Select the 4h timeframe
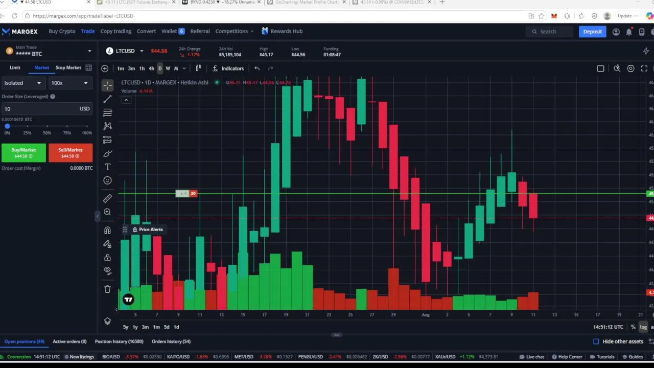Image resolution: width=654 pixels, height=368 pixels. pos(151,68)
